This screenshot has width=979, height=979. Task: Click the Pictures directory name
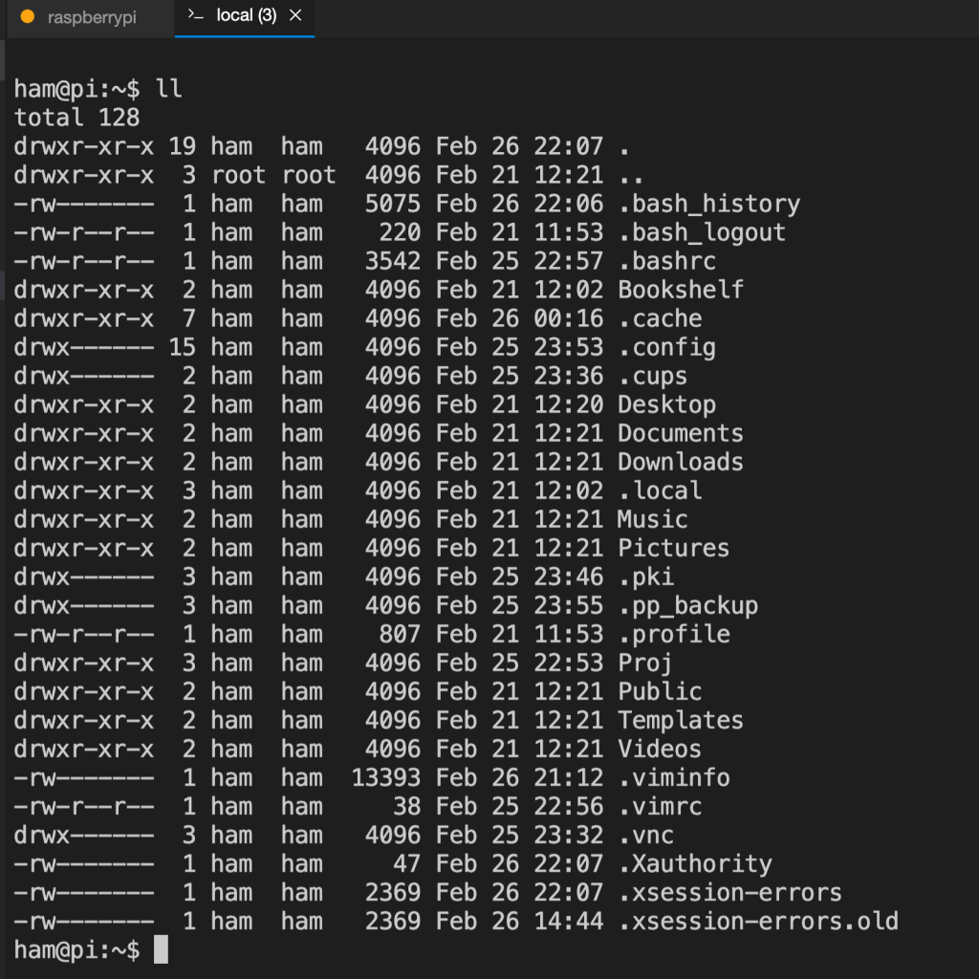[x=674, y=549]
